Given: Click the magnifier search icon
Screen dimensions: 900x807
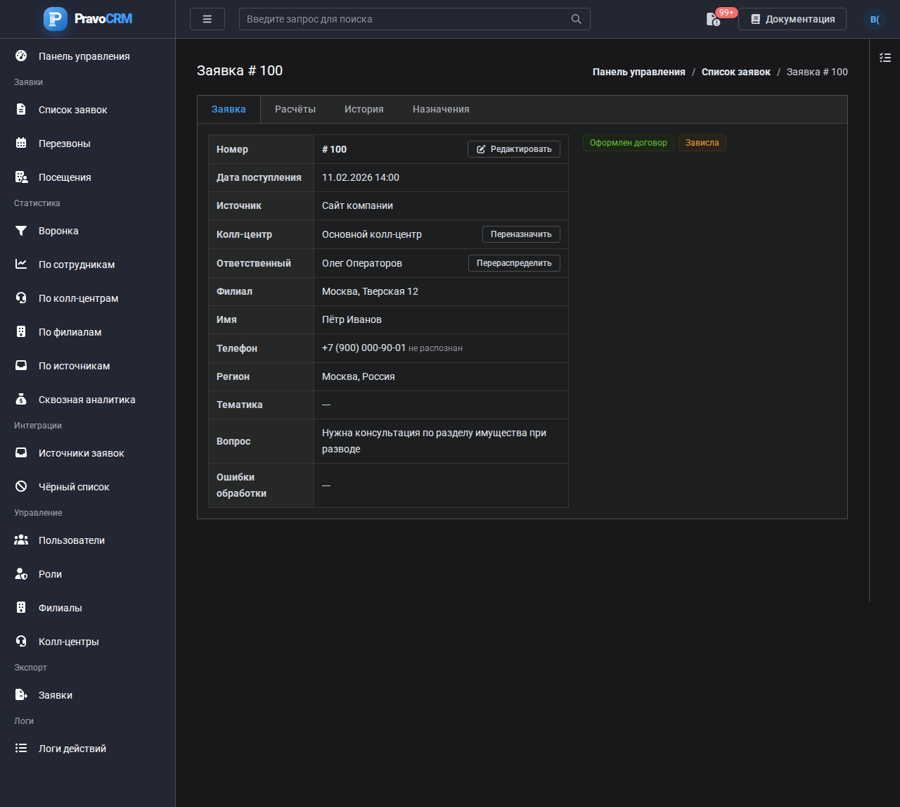Looking at the screenshot, I should tap(576, 19).
